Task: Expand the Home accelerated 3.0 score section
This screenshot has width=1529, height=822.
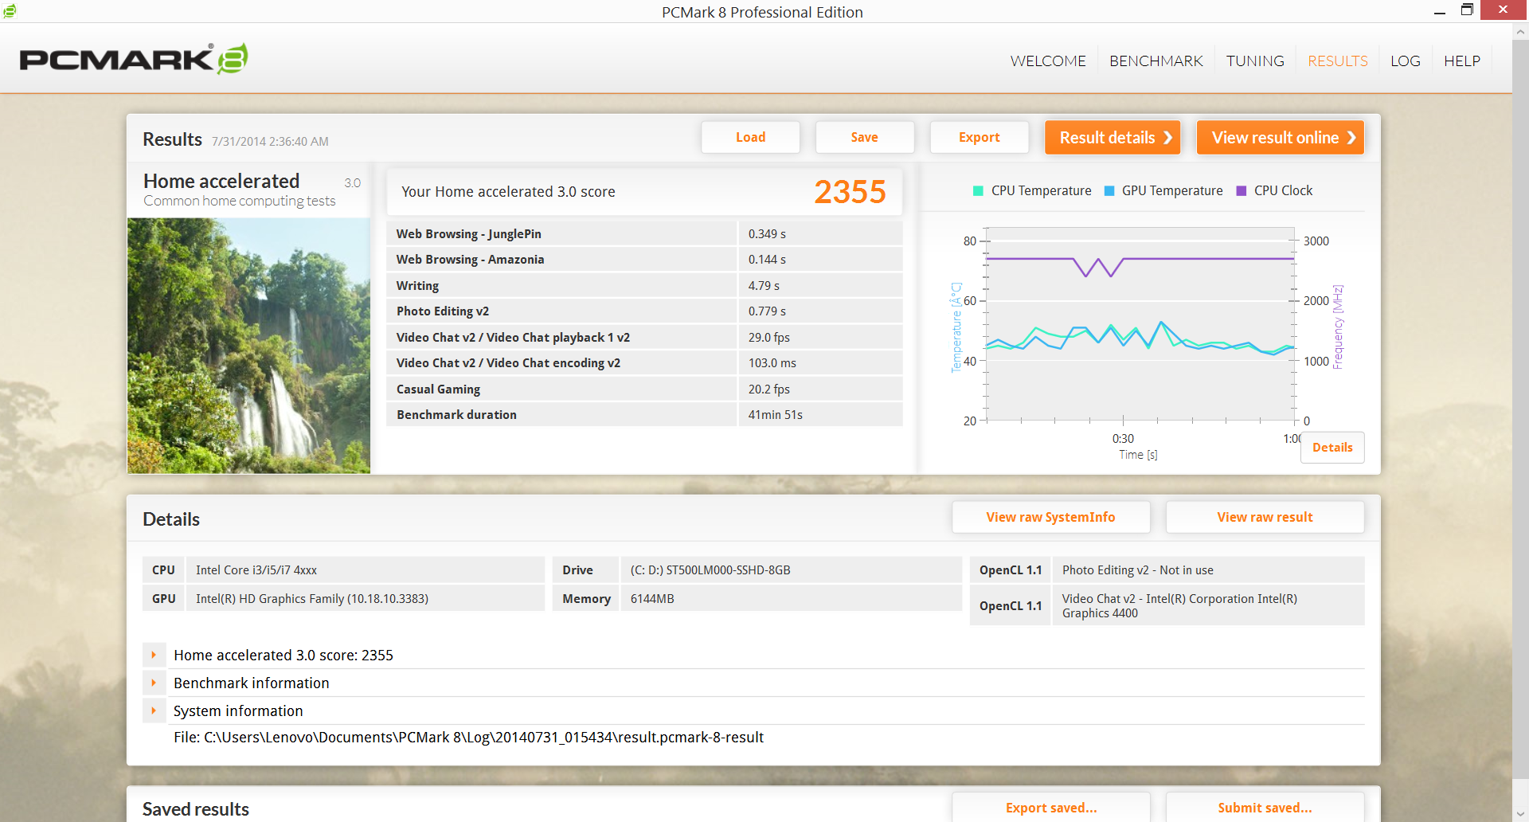Action: tap(154, 655)
